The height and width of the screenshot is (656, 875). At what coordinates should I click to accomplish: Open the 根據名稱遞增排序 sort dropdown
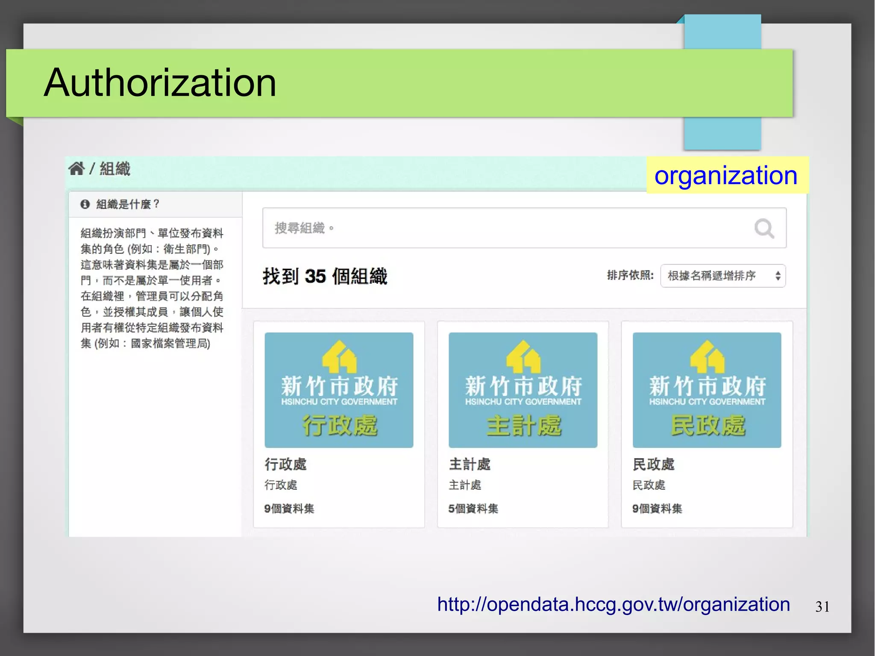[723, 276]
